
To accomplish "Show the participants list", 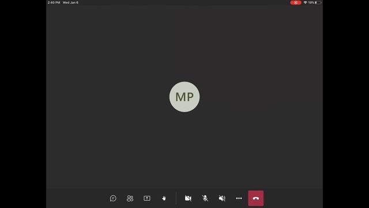I will [130, 198].
